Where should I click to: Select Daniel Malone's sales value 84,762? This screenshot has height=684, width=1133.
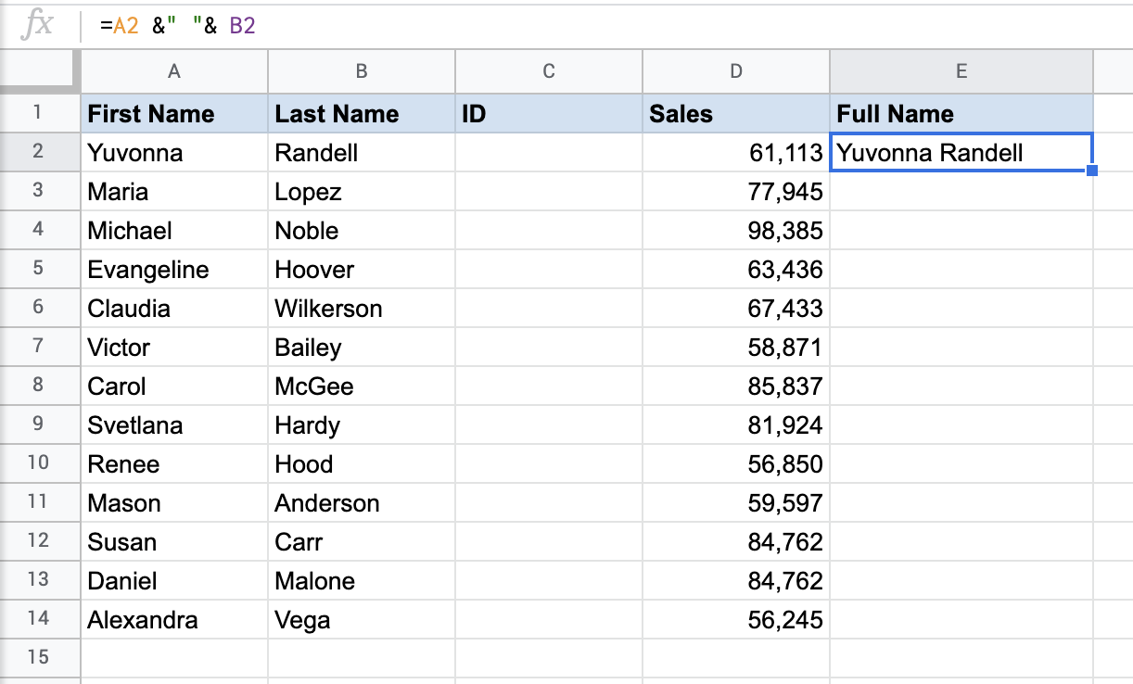(x=736, y=580)
